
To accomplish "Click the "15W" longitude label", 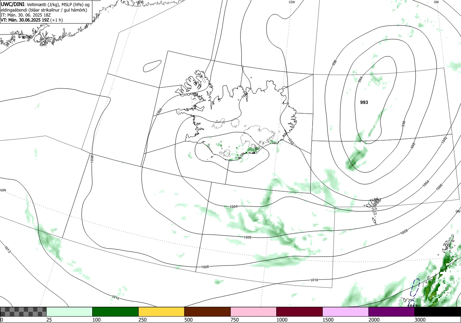I will coord(291,2).
